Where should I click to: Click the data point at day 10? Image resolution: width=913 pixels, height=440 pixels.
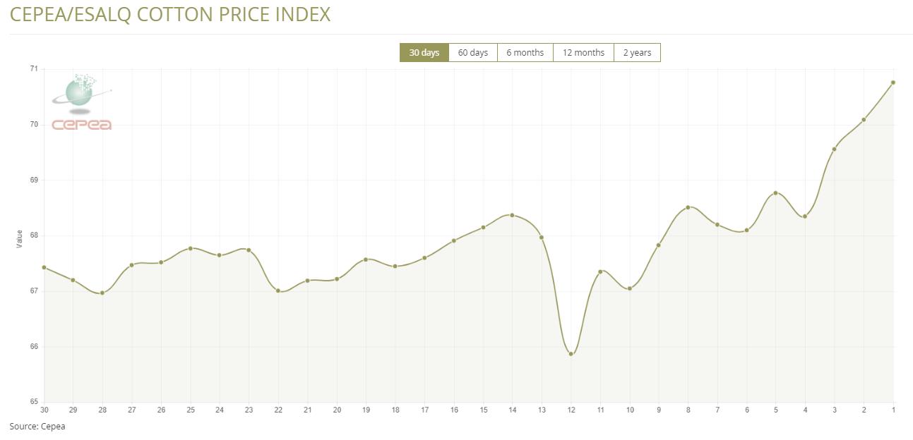coord(629,288)
